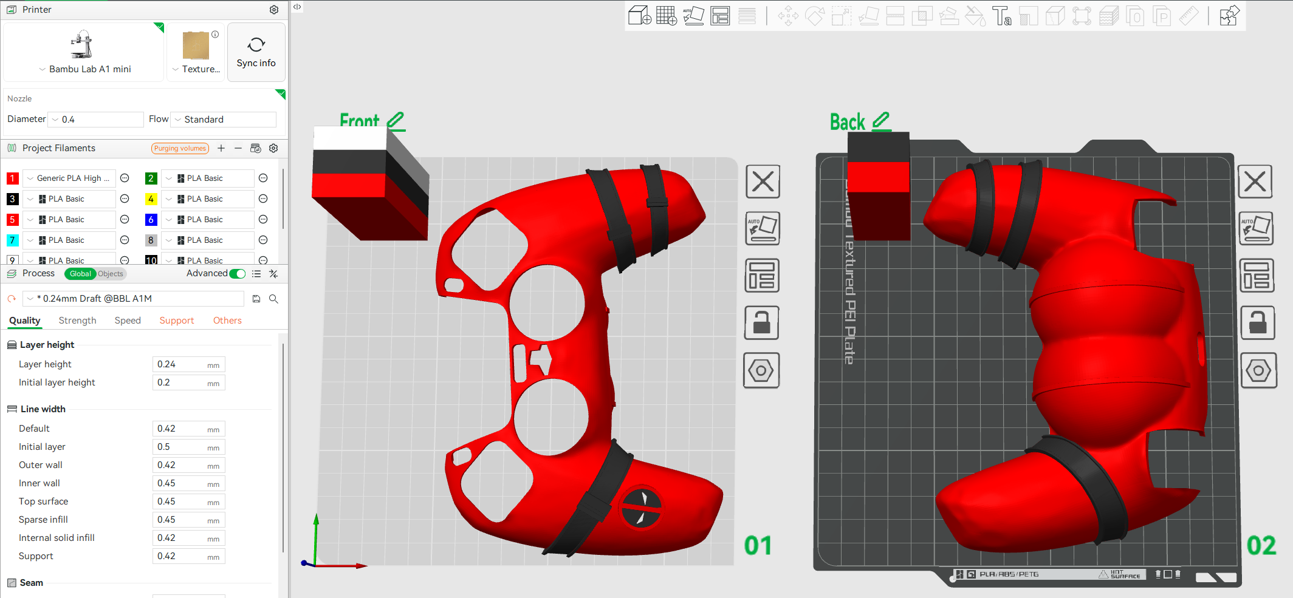1293x598 pixels.
Task: Arrange objects on plate 02
Action: tap(1257, 276)
